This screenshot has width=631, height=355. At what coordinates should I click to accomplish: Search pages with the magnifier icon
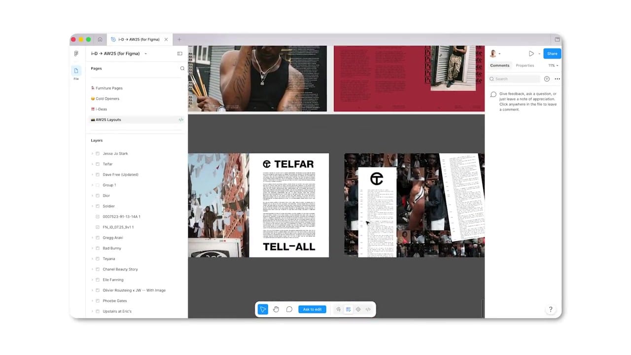(182, 69)
